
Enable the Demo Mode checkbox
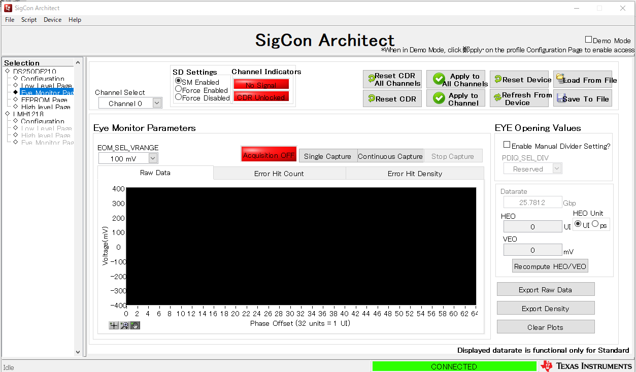tap(588, 40)
